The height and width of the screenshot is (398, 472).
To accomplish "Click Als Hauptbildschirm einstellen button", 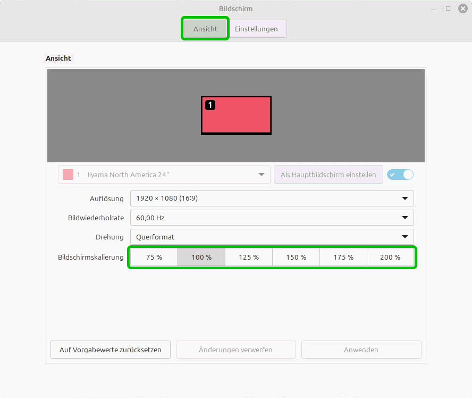I will [x=328, y=175].
